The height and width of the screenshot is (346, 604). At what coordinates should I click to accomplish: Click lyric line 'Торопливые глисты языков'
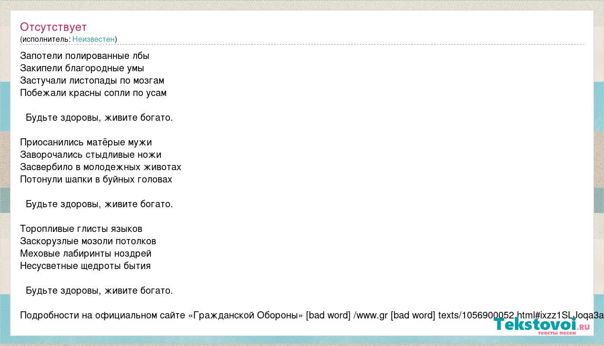[x=81, y=229]
